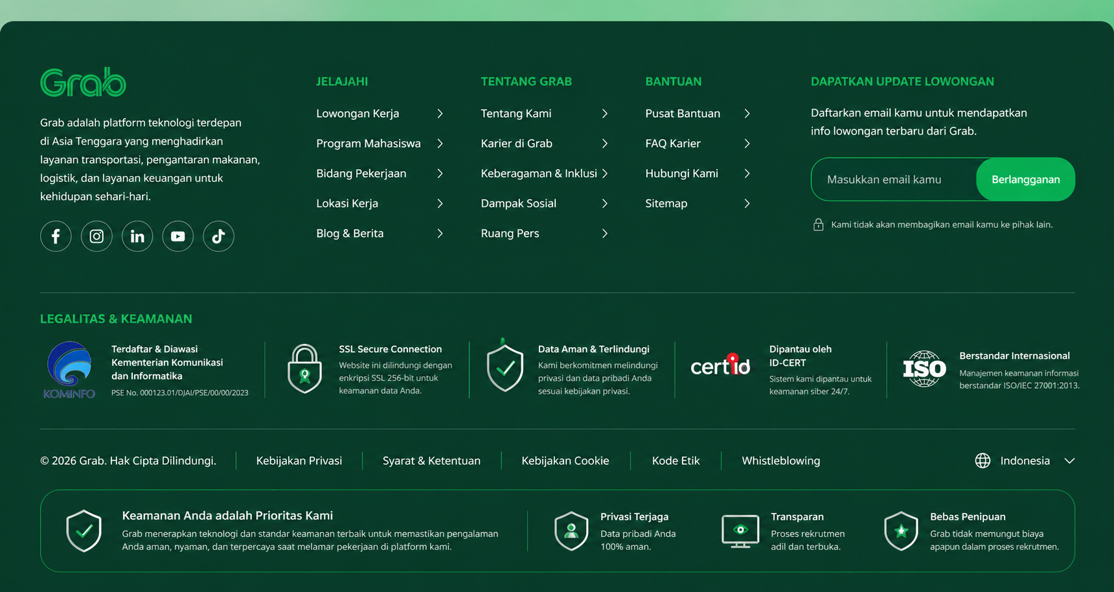Open Keberagaman & Inklusi link
The image size is (1114, 592).
tap(539, 174)
